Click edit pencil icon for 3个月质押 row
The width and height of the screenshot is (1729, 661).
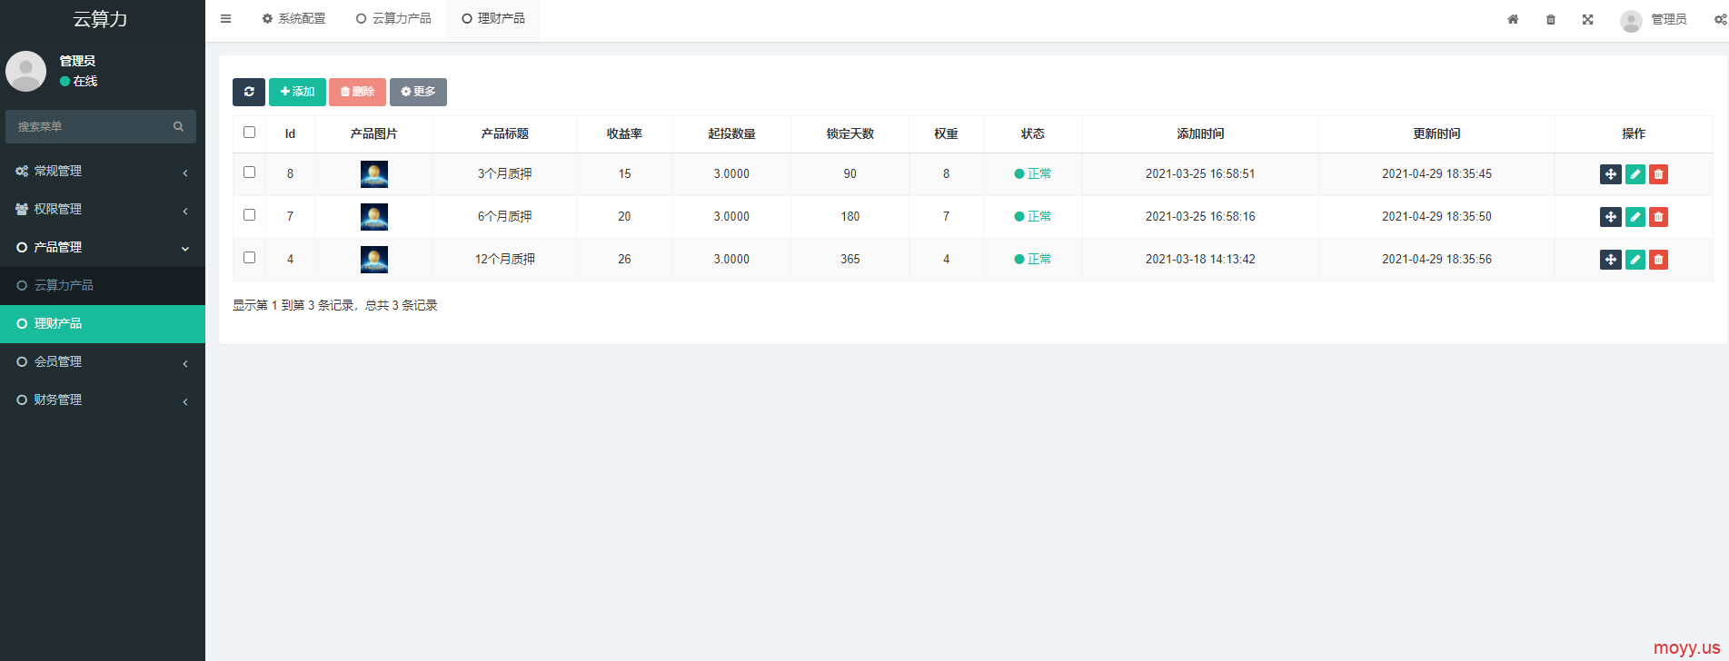tap(1635, 174)
